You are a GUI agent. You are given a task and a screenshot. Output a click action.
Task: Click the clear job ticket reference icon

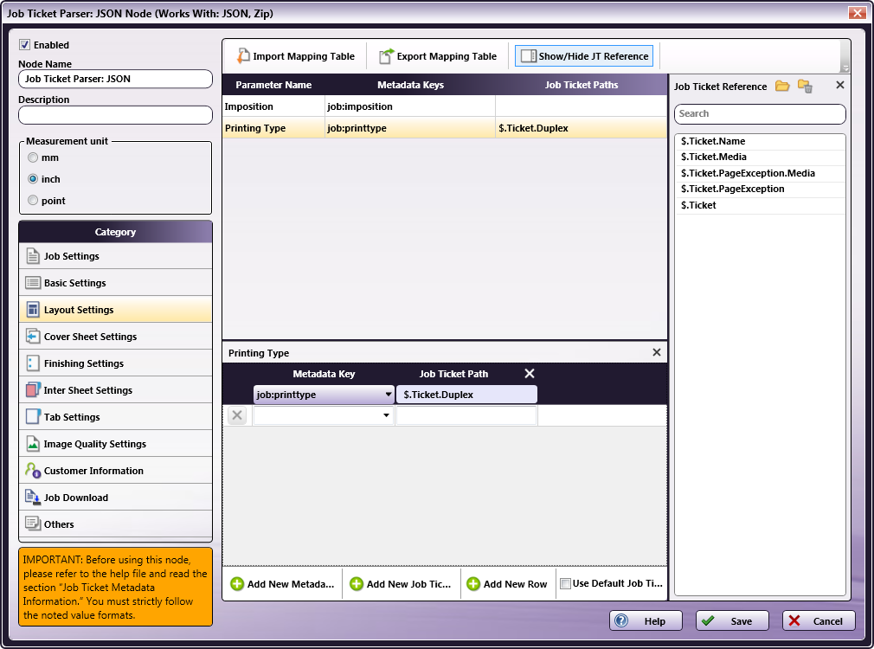pos(805,86)
